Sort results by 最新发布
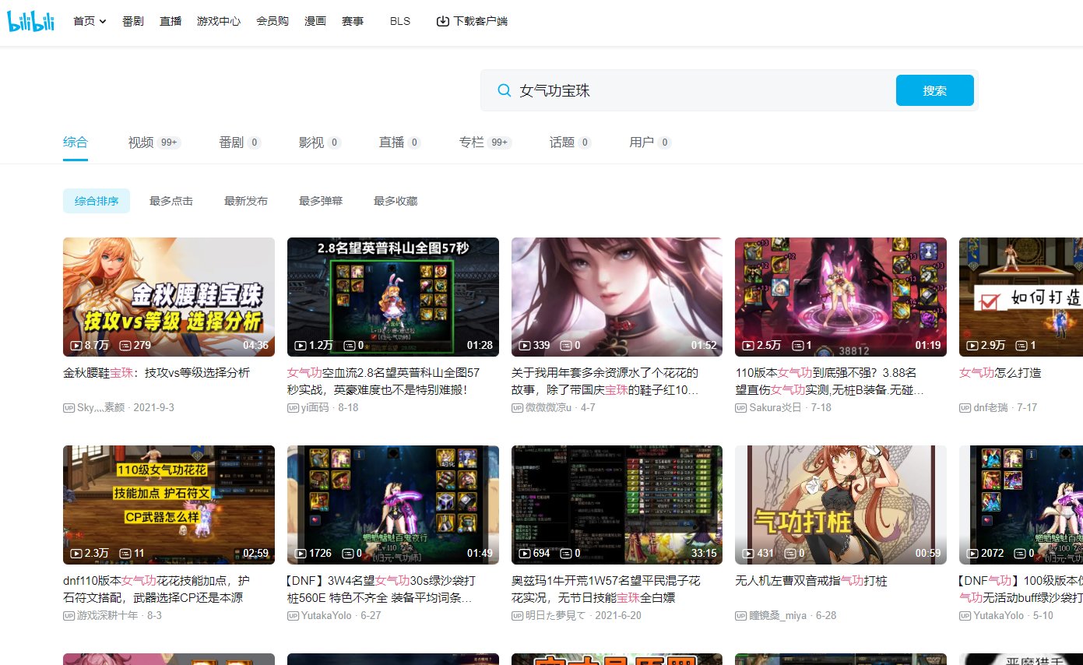The height and width of the screenshot is (665, 1083). point(246,201)
